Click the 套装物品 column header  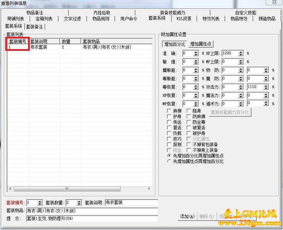click(x=116, y=41)
